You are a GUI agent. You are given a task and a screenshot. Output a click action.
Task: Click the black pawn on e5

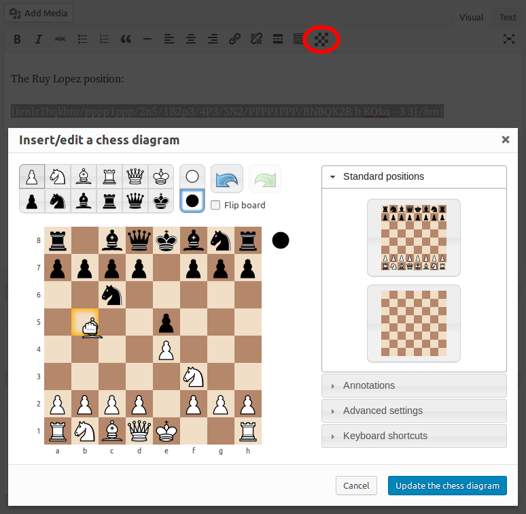[x=166, y=322]
